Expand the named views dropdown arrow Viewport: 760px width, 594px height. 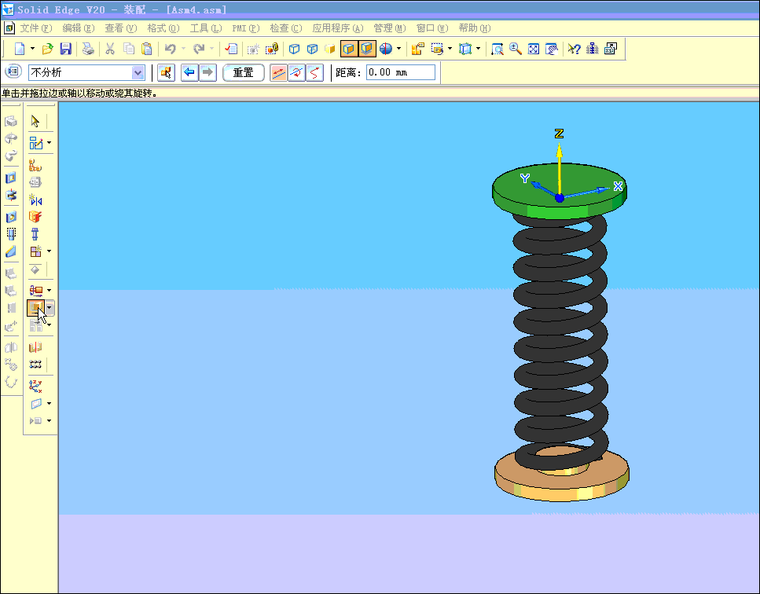tap(478, 49)
